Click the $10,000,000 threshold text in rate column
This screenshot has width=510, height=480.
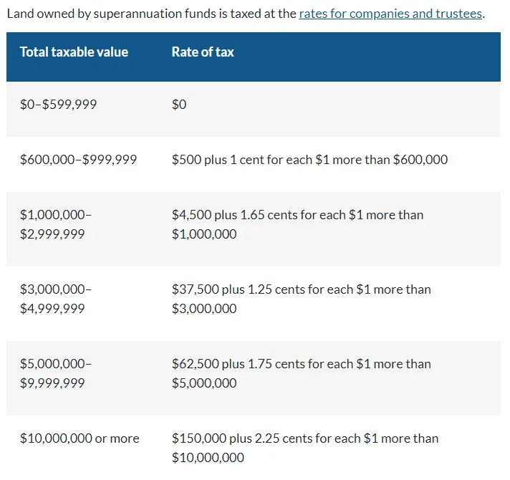[x=208, y=458]
